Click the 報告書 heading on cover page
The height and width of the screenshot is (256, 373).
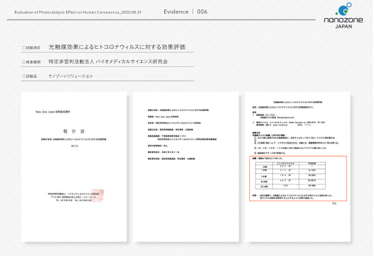(74, 131)
